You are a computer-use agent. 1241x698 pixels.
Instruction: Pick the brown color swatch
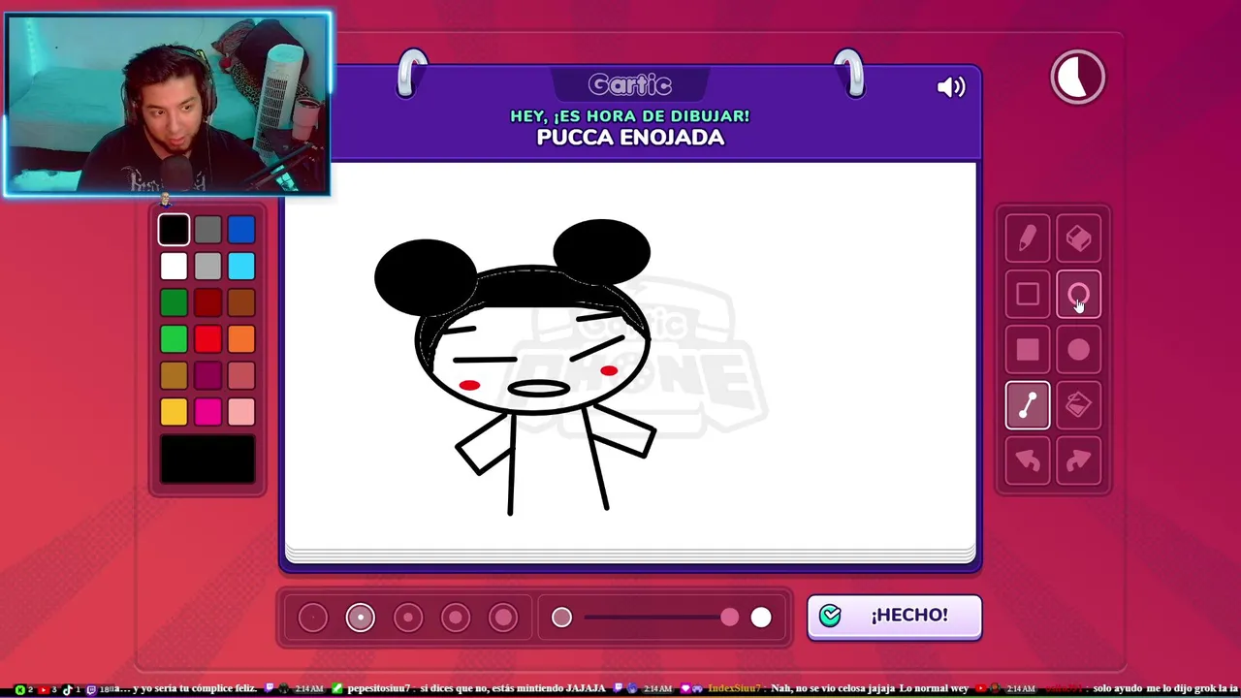[241, 302]
